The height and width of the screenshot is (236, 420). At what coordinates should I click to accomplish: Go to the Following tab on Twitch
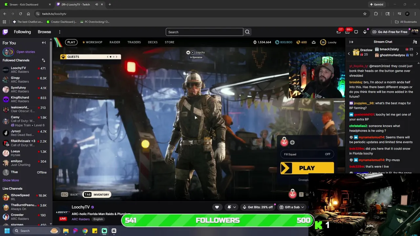(x=22, y=32)
